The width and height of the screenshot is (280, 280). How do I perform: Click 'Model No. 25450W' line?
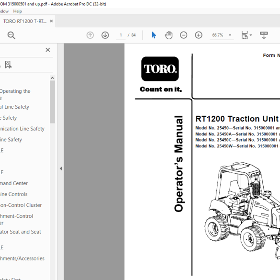tap(238, 146)
